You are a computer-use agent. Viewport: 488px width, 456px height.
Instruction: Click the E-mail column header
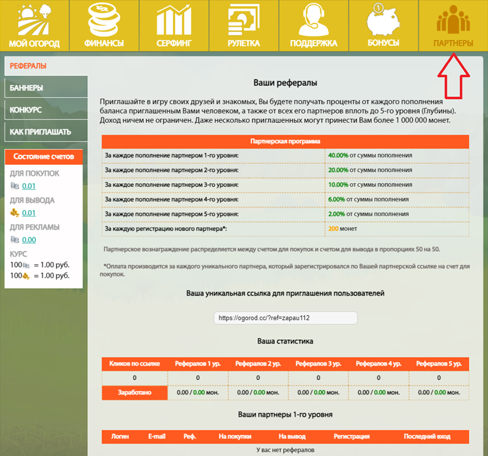coord(157,436)
